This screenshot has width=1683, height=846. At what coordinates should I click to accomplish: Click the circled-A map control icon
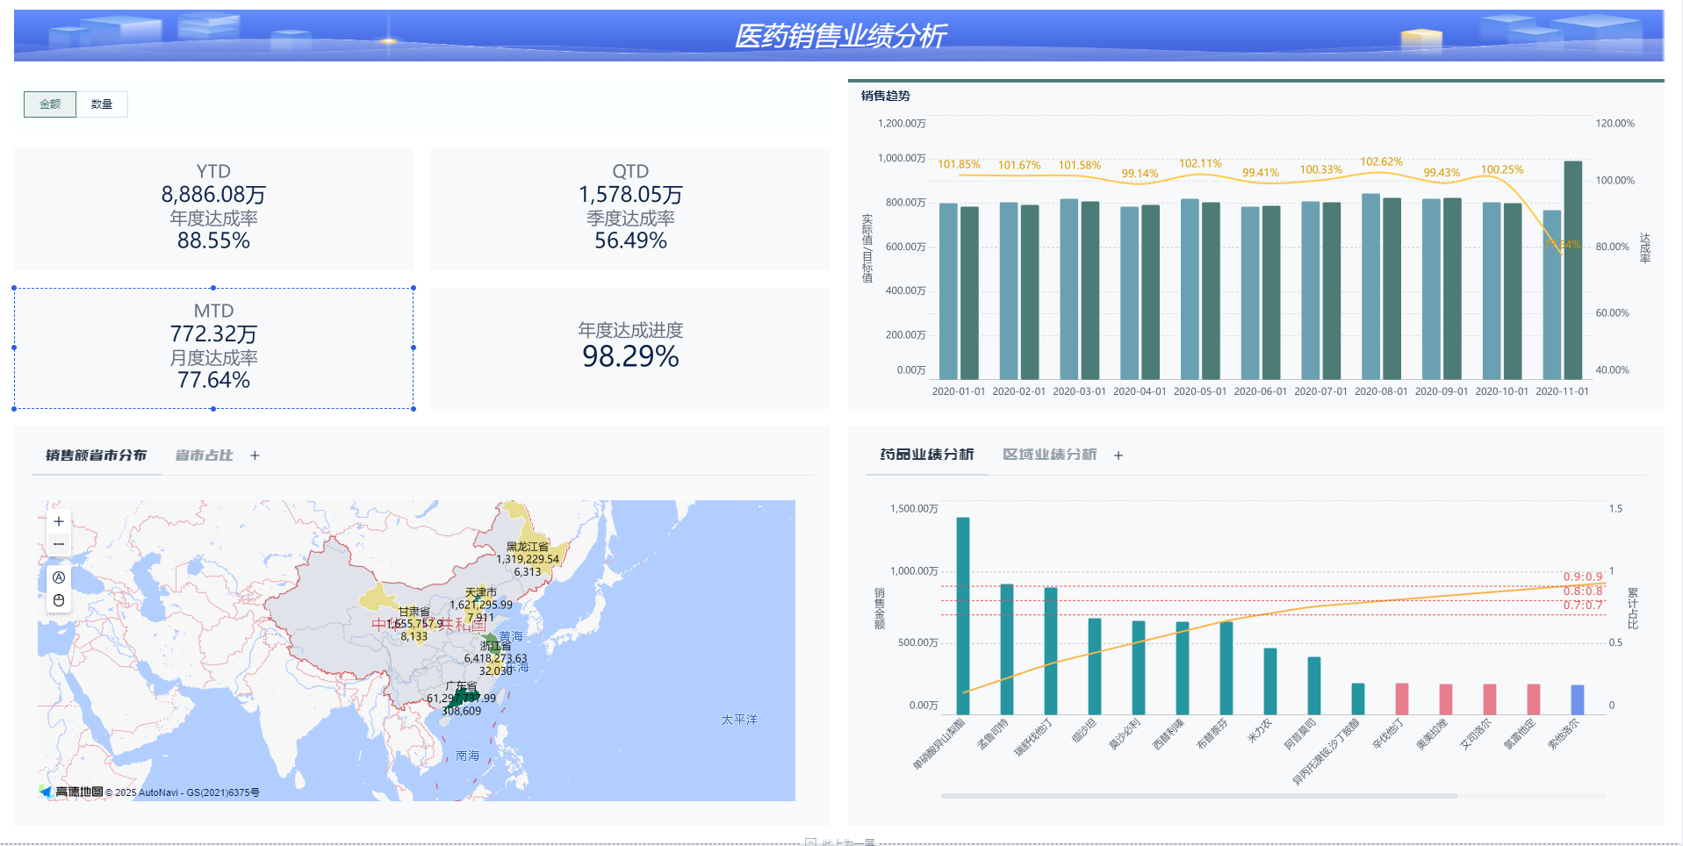pyautogui.click(x=59, y=577)
